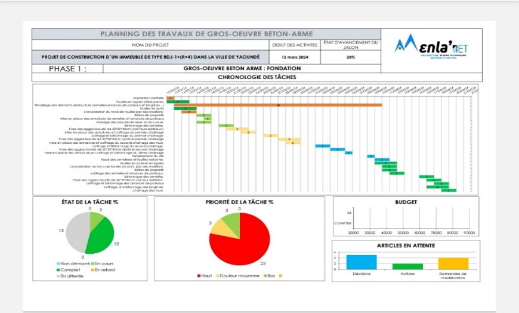The width and height of the screenshot is (519, 313).
Task: Click the 'Bas' green legend marker
Action: click(x=265, y=276)
